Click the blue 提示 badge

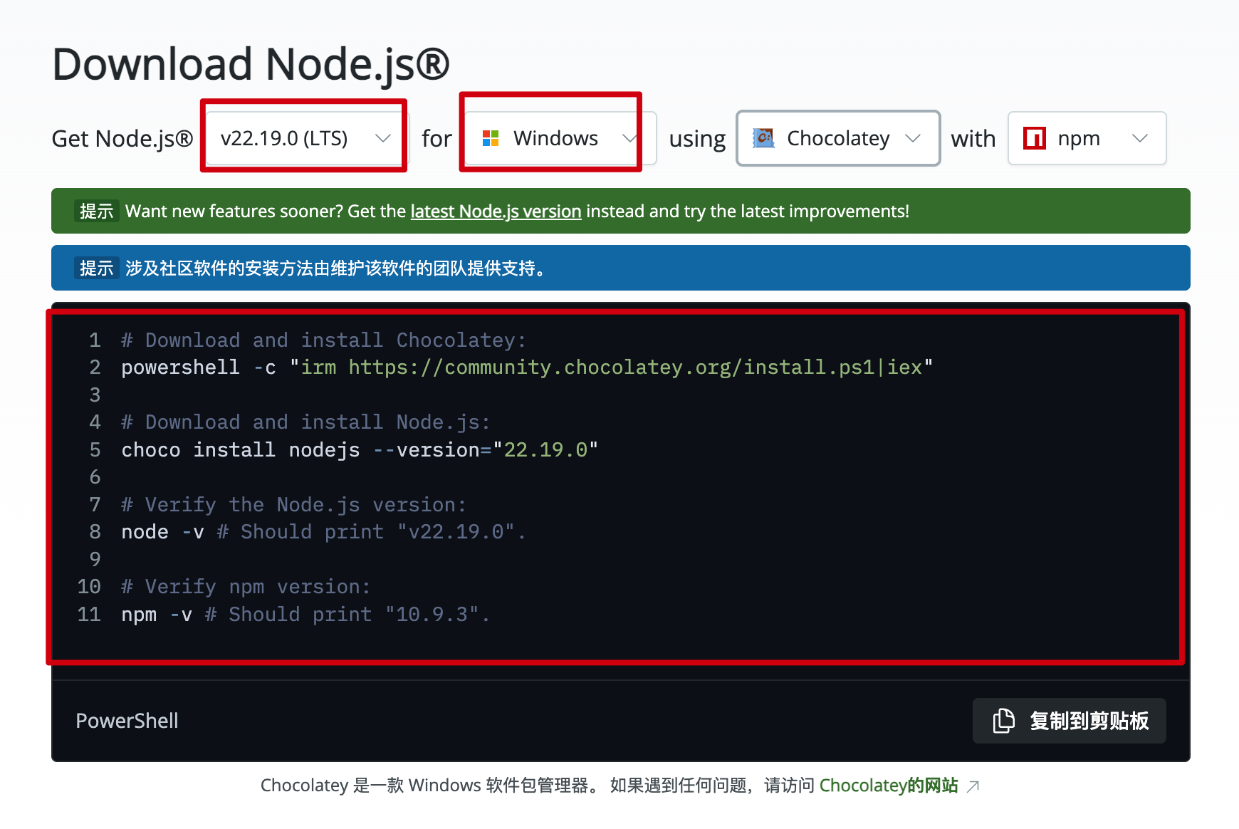pyautogui.click(x=97, y=268)
